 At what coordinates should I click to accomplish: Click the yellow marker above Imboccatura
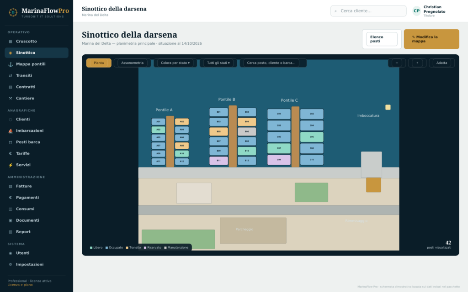(388, 107)
